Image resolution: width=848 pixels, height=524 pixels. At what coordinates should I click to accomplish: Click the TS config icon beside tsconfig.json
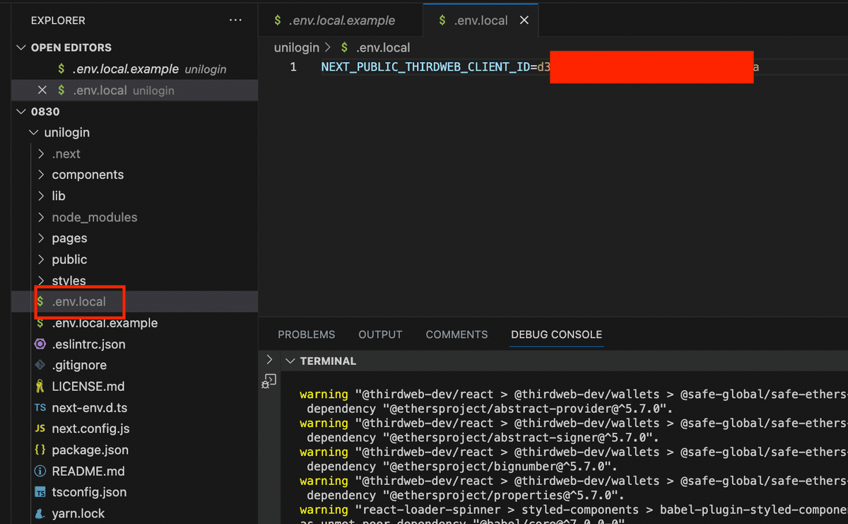(x=40, y=492)
